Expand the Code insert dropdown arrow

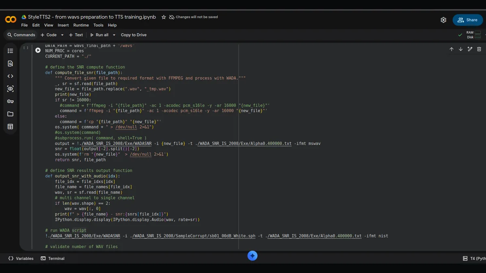pyautogui.click(x=62, y=35)
